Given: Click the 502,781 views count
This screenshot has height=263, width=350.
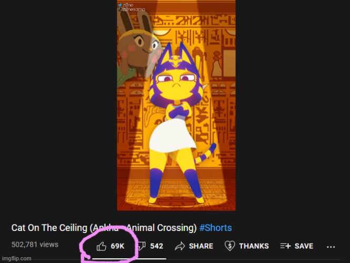Looking at the screenshot, I should (35, 245).
